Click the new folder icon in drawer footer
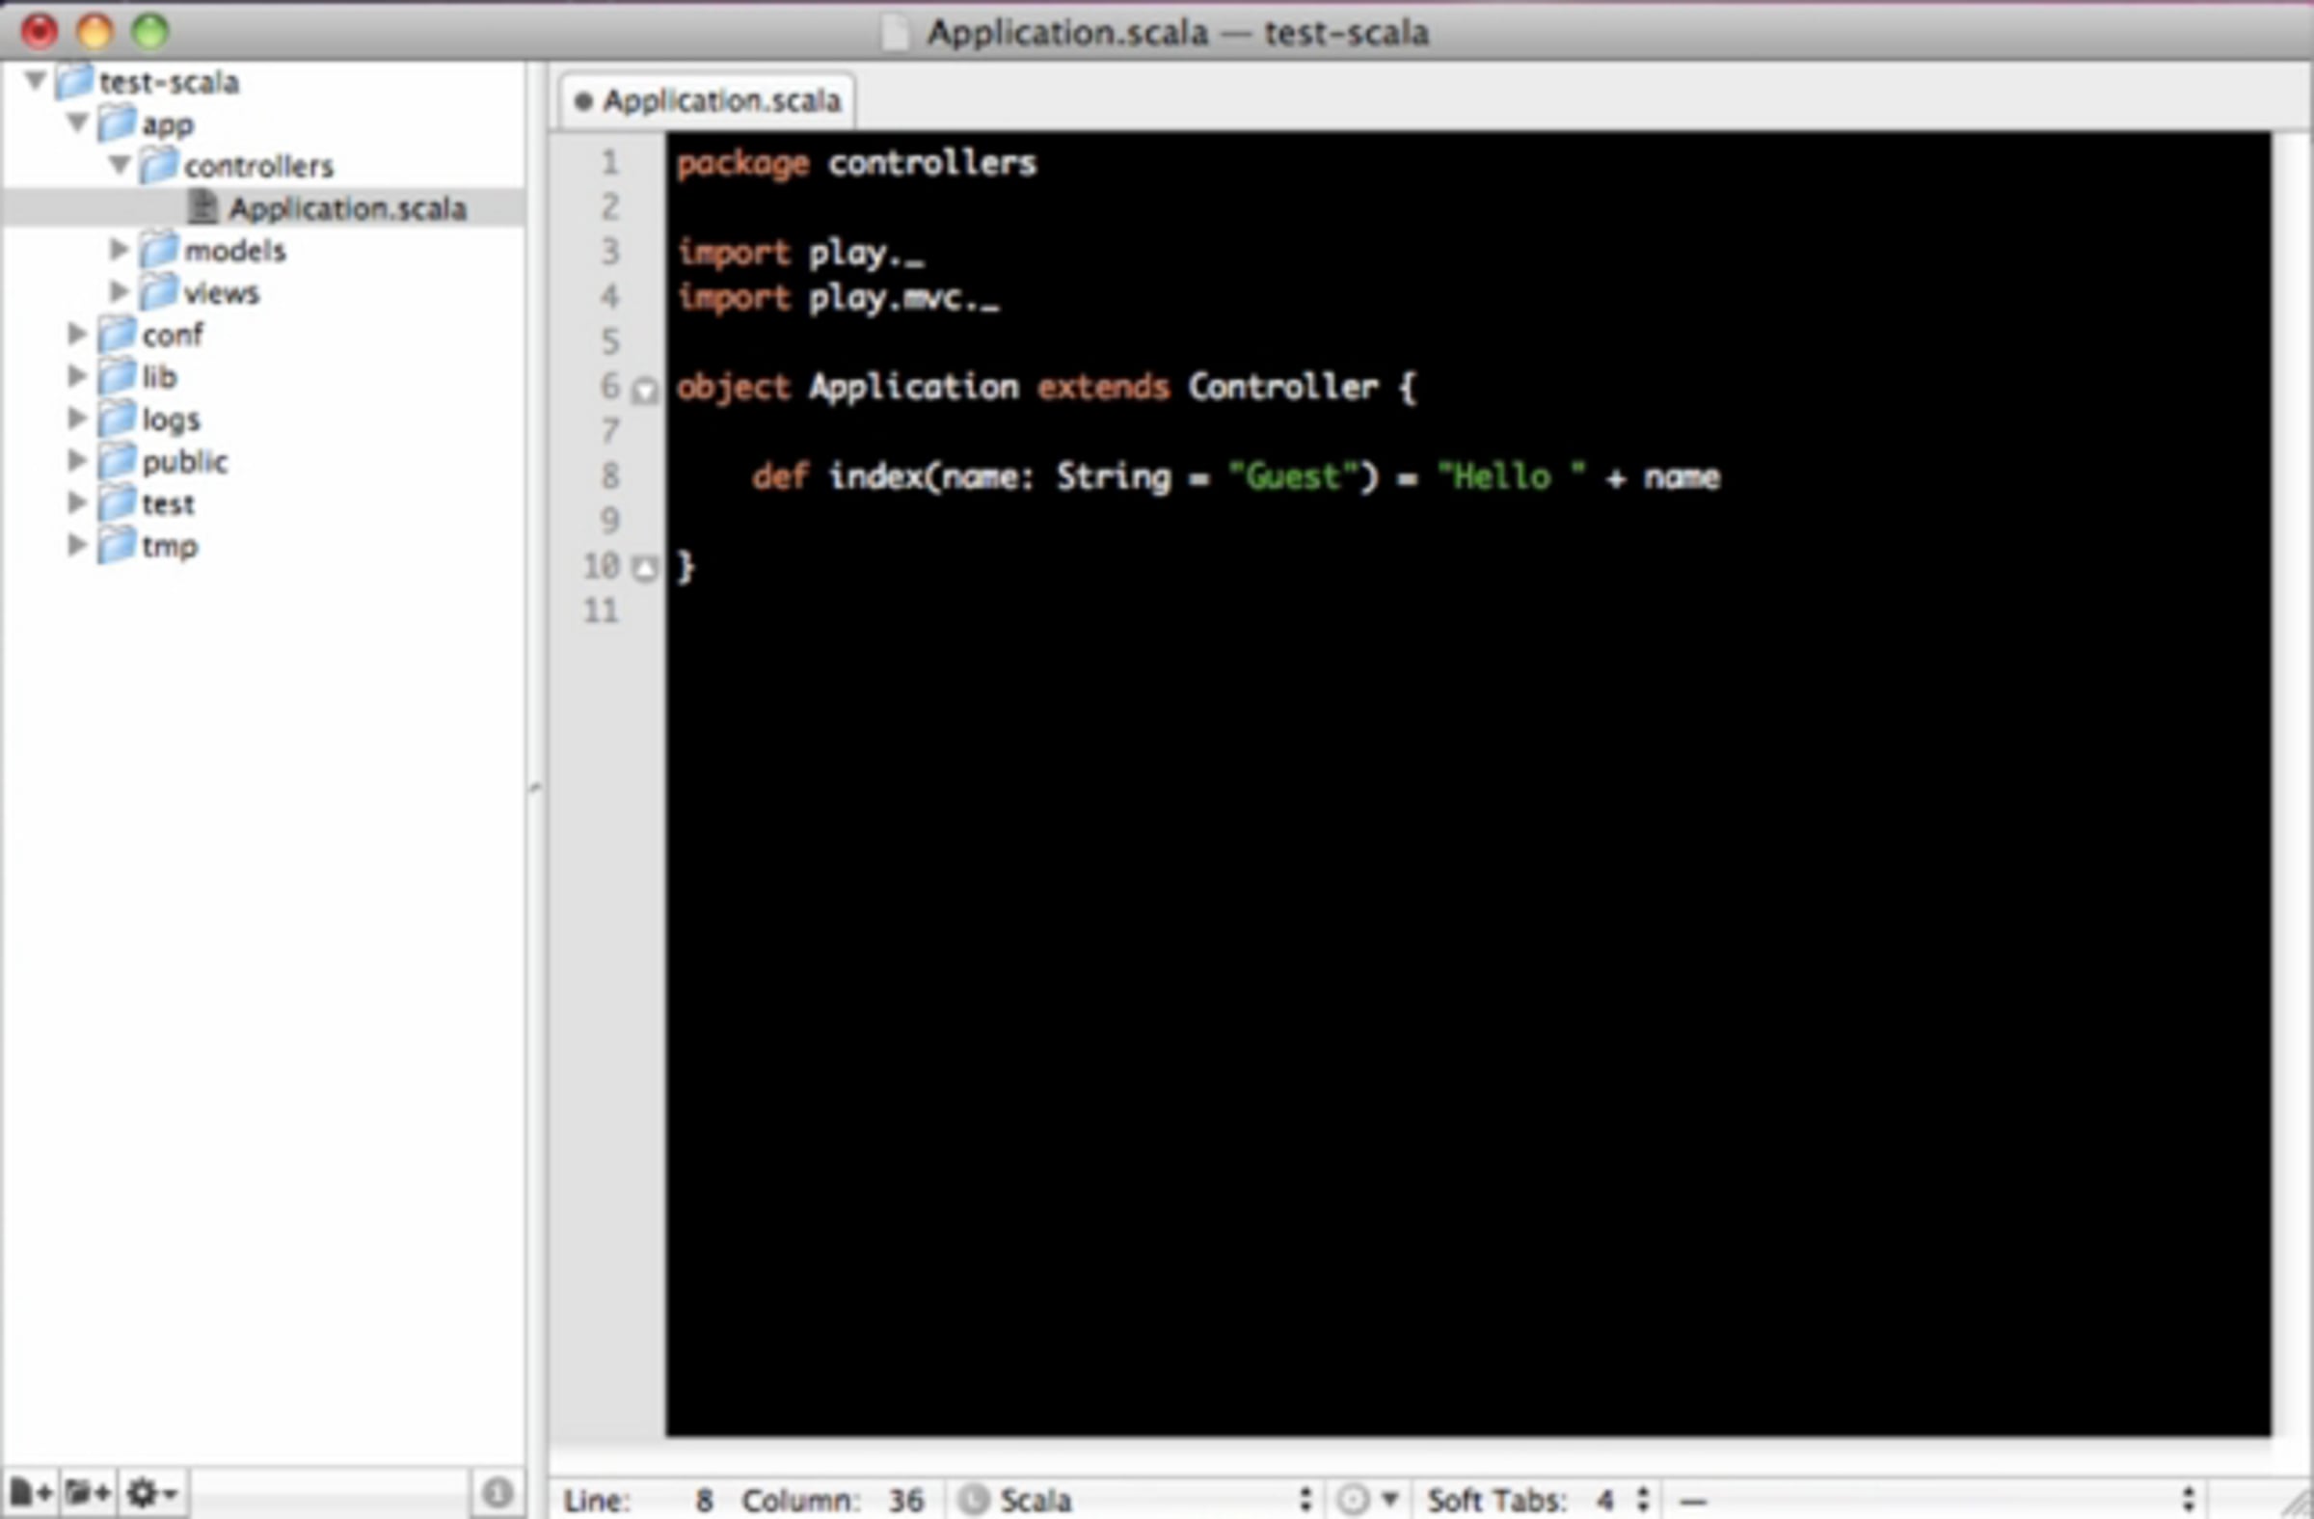The height and width of the screenshot is (1519, 2314). pyautogui.click(x=89, y=1492)
